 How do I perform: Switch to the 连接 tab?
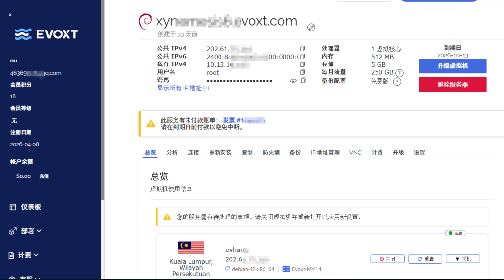click(193, 153)
